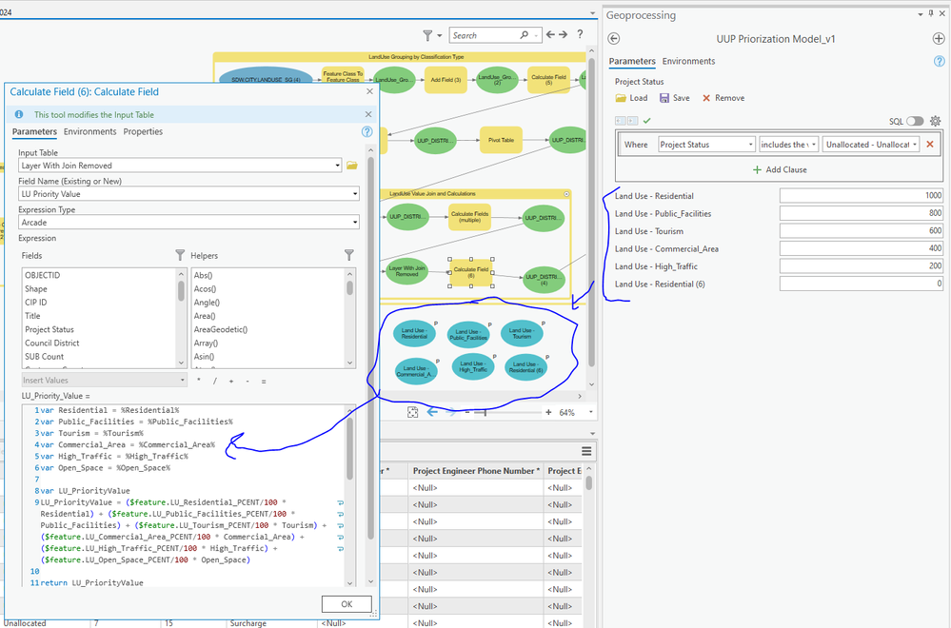Select the Add Field (3) tool node
This screenshot has height=628, width=951.
[446, 80]
